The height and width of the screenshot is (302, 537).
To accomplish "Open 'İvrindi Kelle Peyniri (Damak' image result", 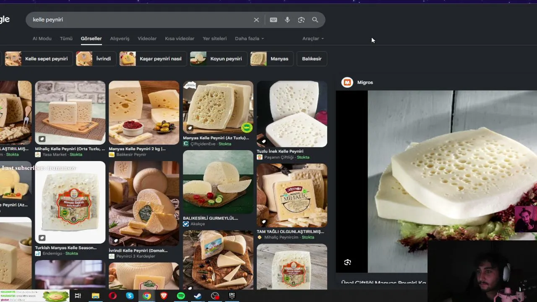I will 144,203.
